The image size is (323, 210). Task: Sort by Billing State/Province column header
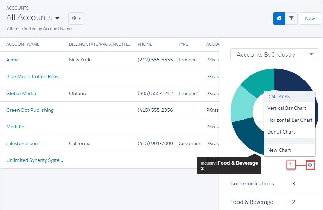pyautogui.click(x=100, y=44)
